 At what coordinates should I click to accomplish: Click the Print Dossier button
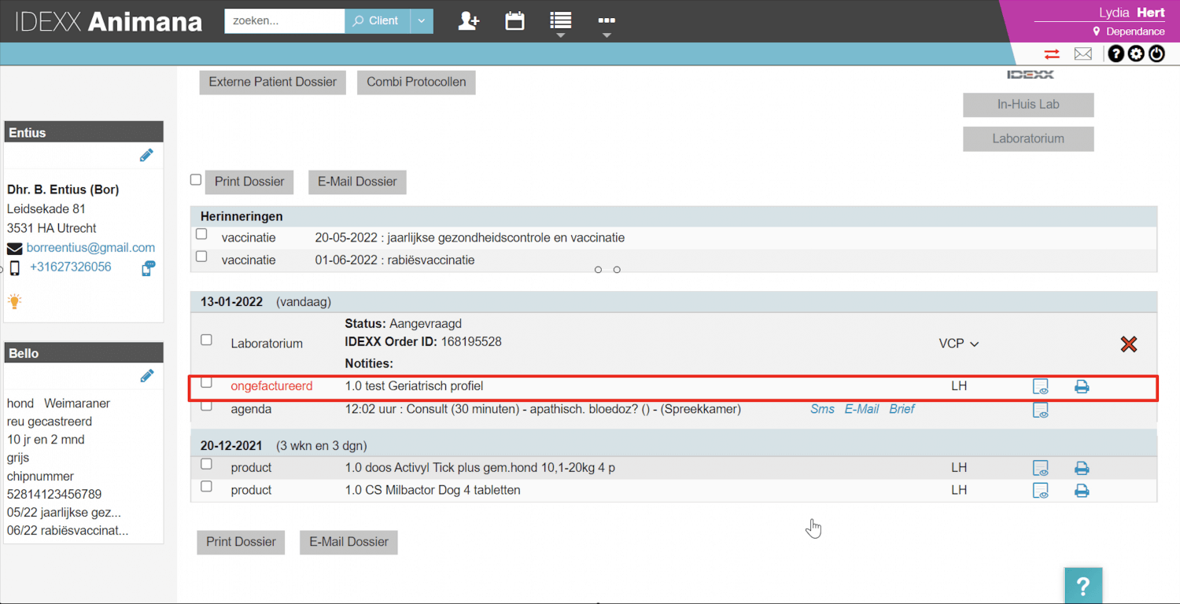[249, 182]
